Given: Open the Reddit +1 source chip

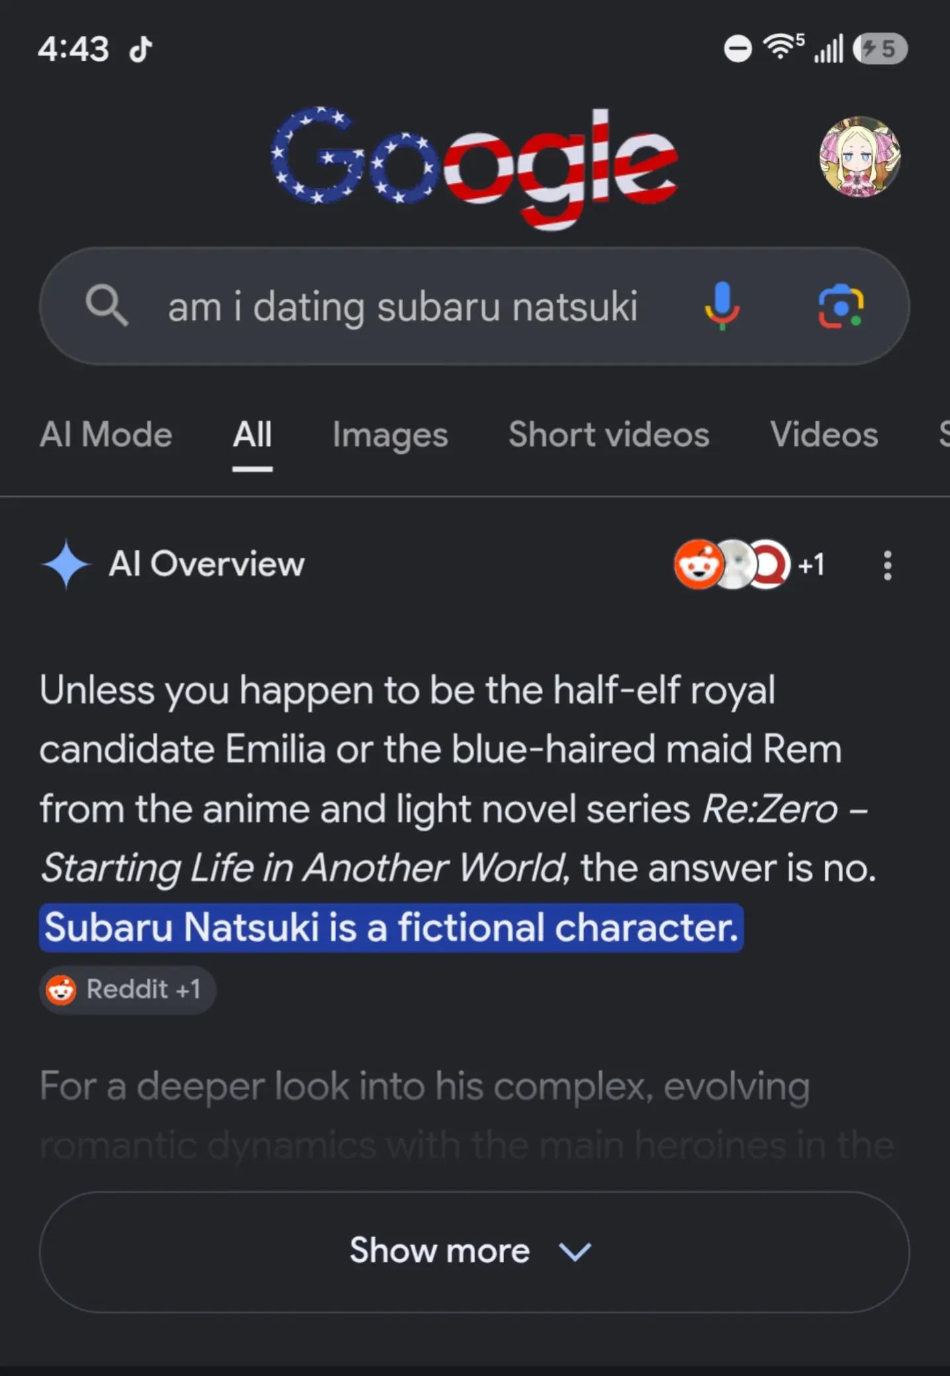Looking at the screenshot, I should pos(127,990).
